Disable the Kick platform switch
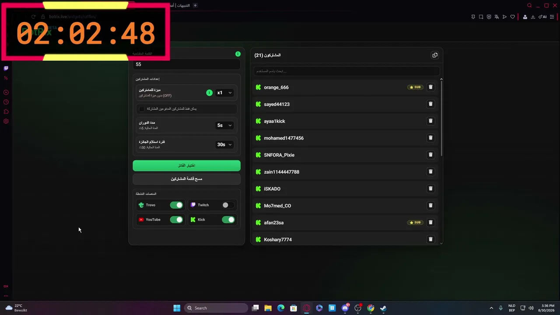The height and width of the screenshot is (315, 560). coord(228,220)
